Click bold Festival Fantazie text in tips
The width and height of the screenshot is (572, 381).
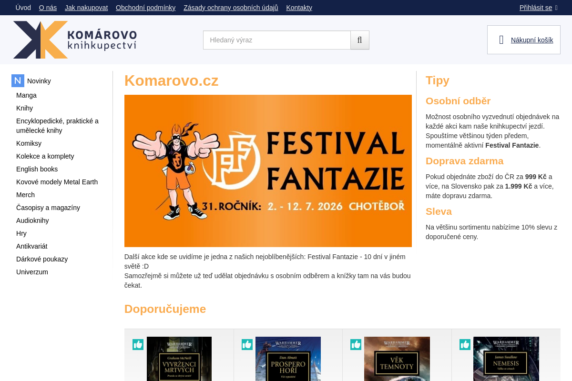point(512,145)
